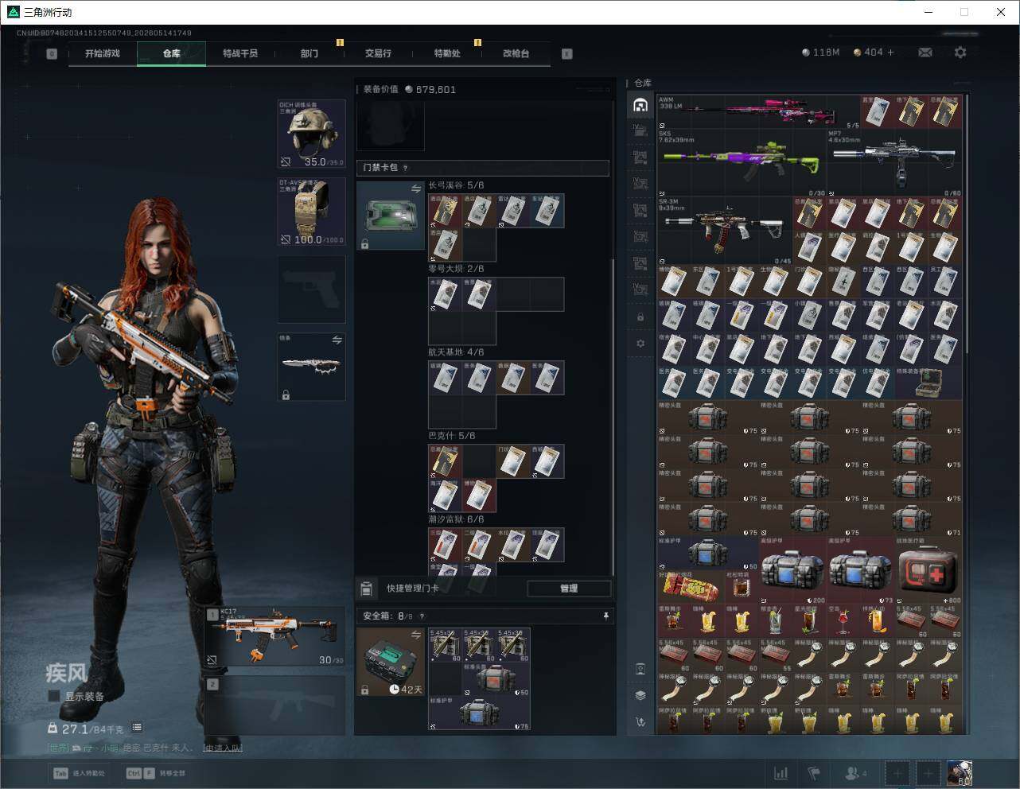Click the empty second weapon slot
The image size is (1020, 789).
pyautogui.click(x=275, y=705)
